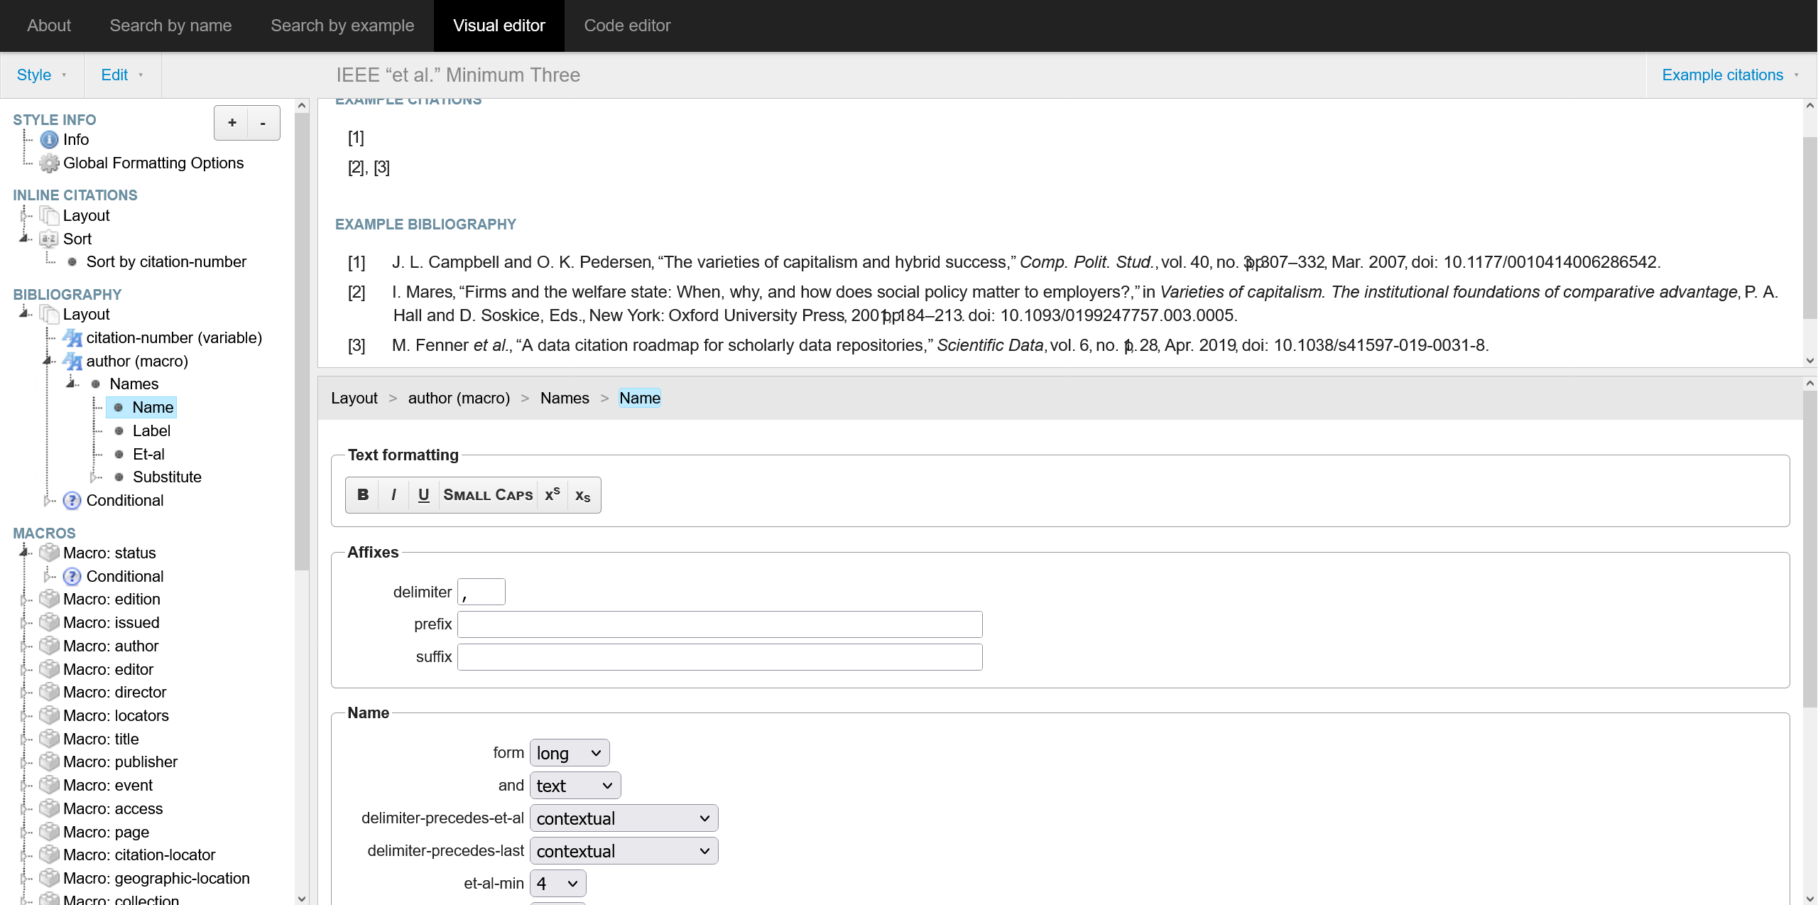1818x905 pixels.
Task: Select the Conditional question-mark icon under Bibliography
Action: (72, 501)
